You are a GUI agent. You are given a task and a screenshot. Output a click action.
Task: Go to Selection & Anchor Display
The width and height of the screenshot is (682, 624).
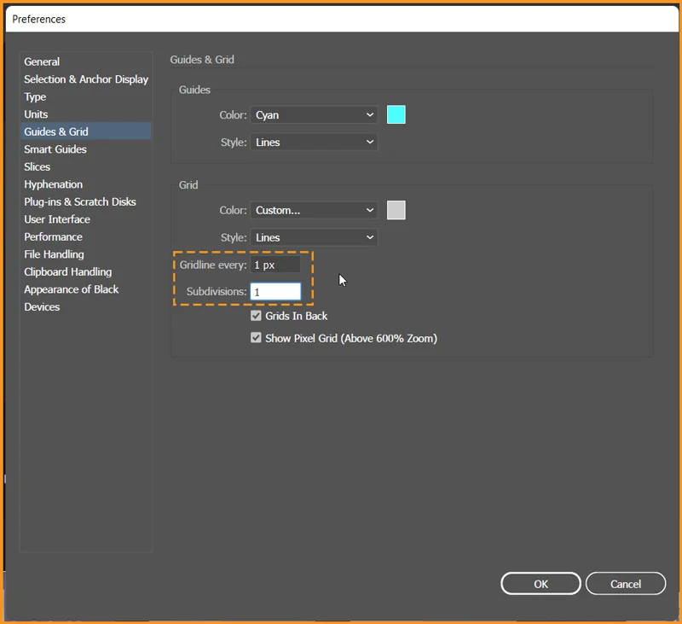(x=86, y=79)
